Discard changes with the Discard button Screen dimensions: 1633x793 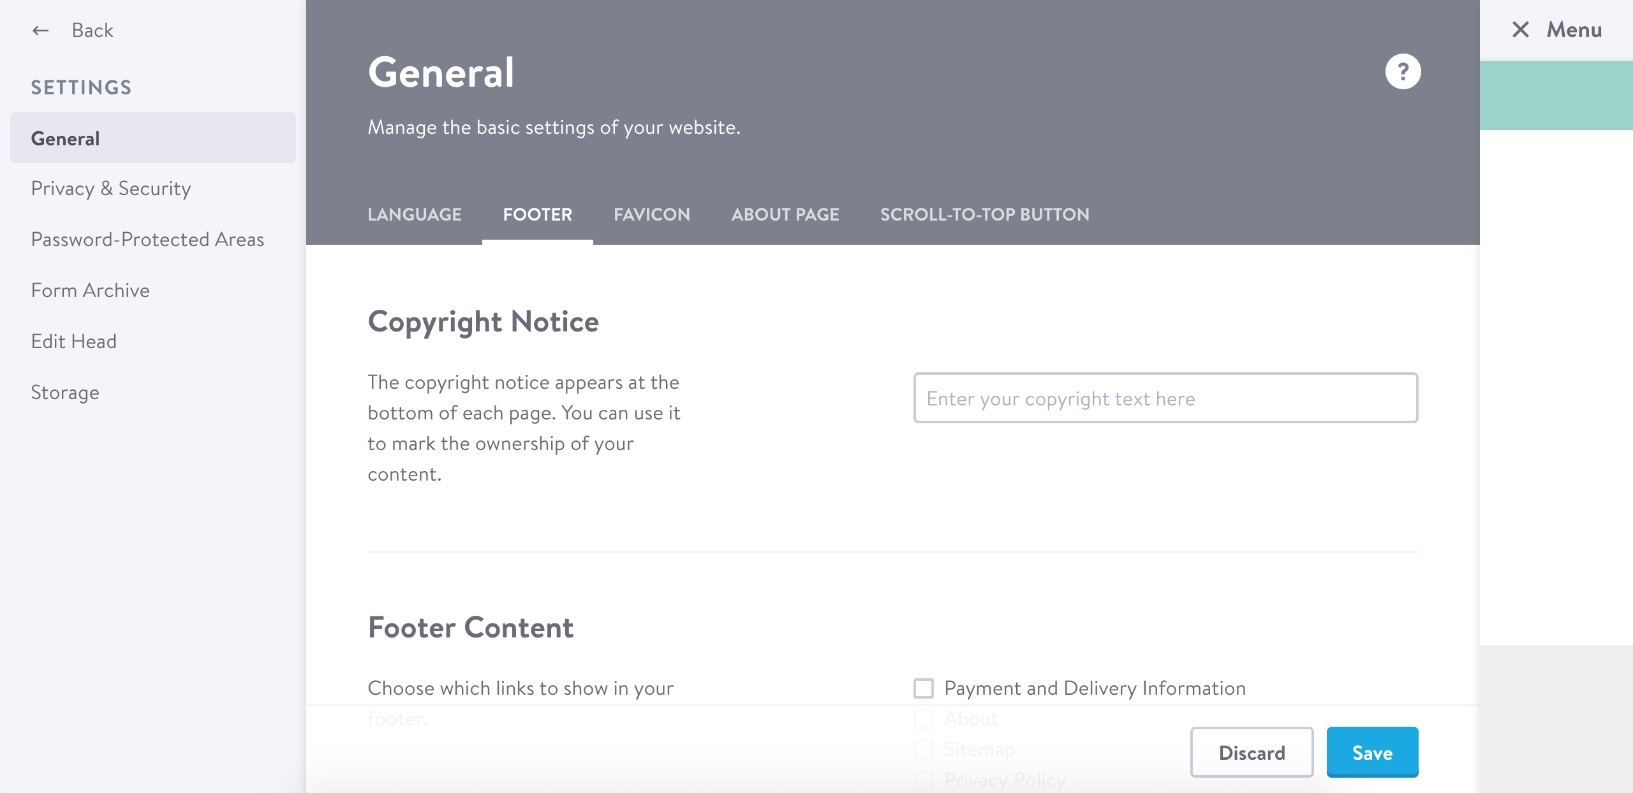click(1252, 752)
